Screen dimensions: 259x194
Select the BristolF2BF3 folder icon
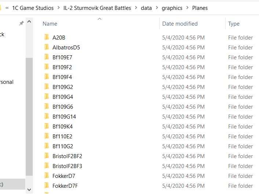tap(47, 166)
